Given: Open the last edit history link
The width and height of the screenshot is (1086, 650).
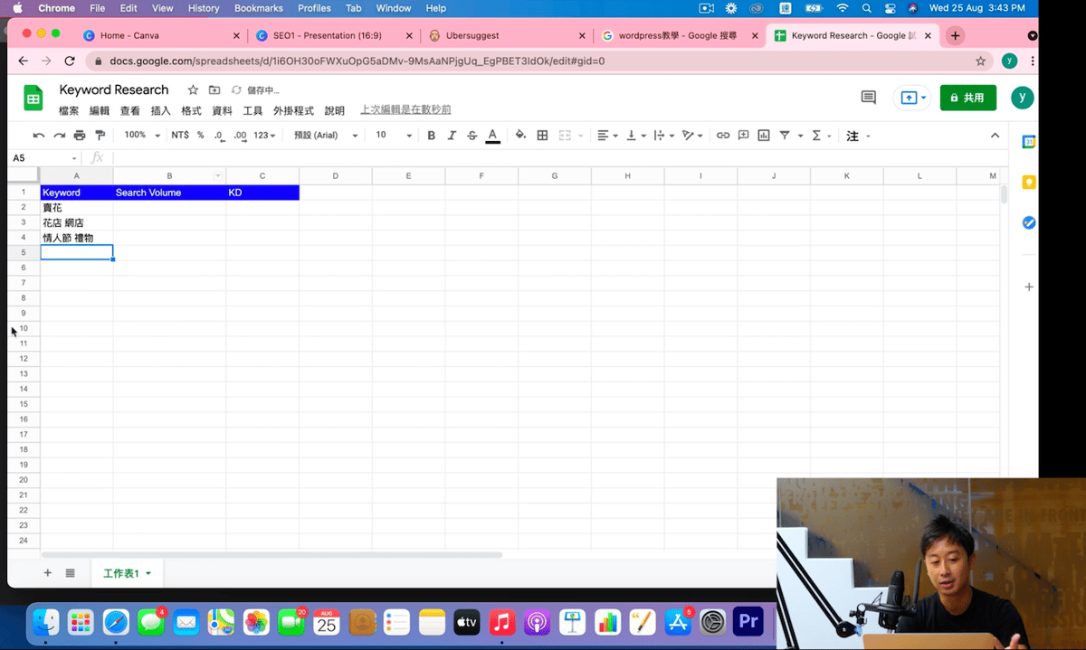Looking at the screenshot, I should click(405, 110).
